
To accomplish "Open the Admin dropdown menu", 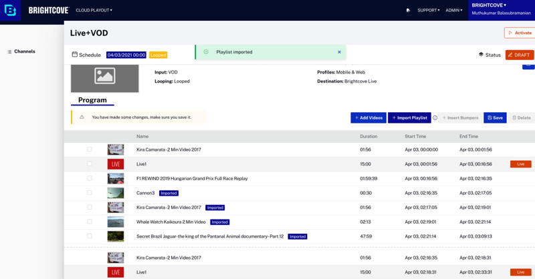I will click(454, 11).
